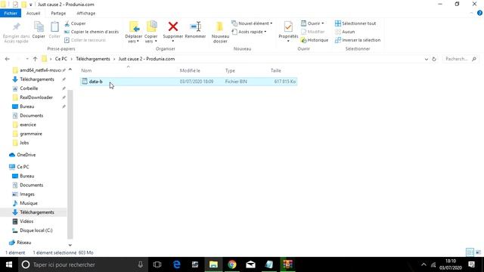Sort by the Modifié le column header
Viewport: 484px width, 272px height.
[x=190, y=70]
